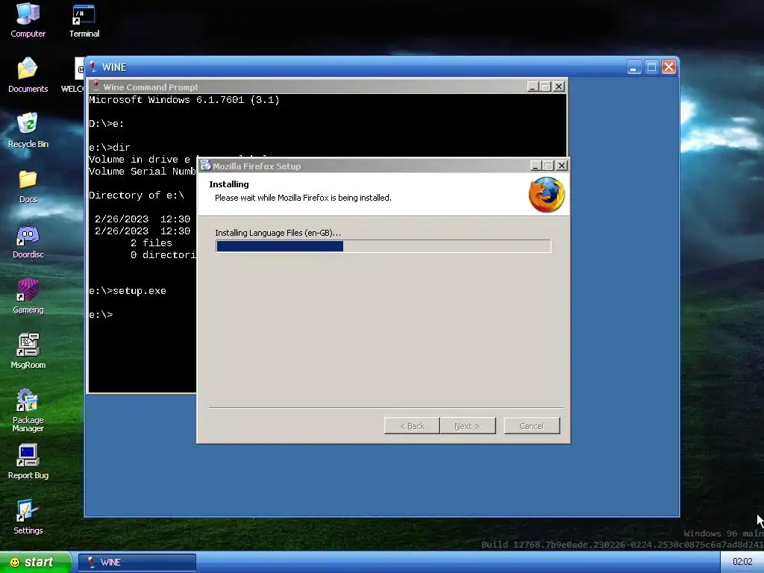The width and height of the screenshot is (764, 573).
Task: Open the Computer desktop icon
Action: coord(28,19)
